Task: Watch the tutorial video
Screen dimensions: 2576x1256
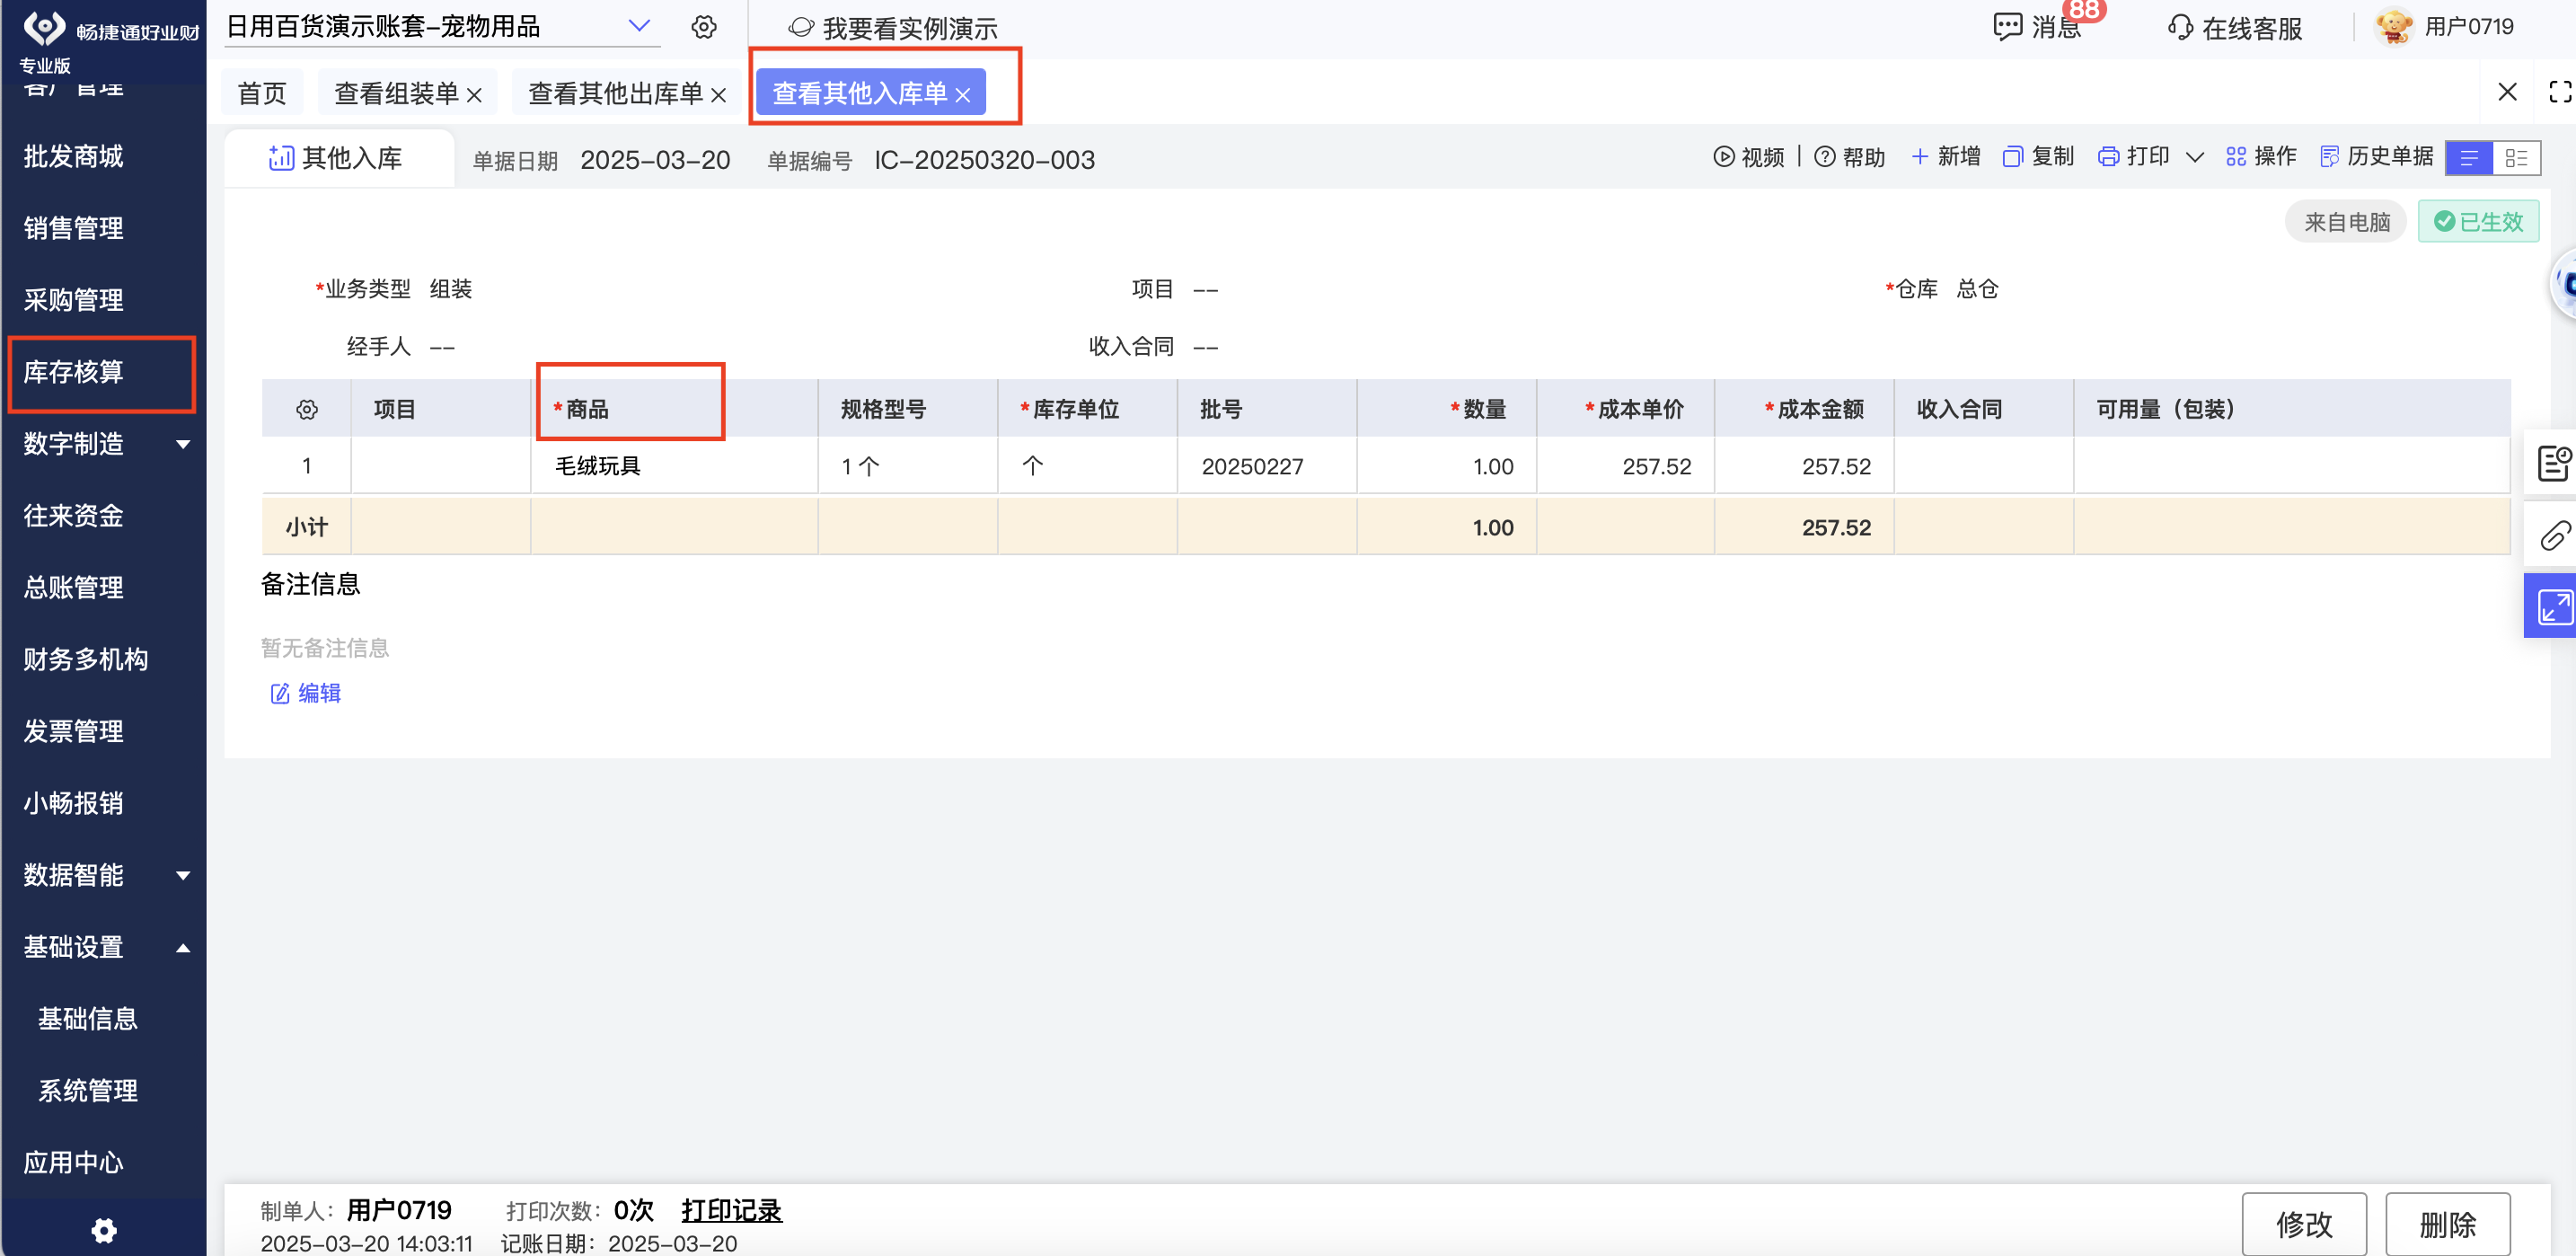Action: (1748, 157)
